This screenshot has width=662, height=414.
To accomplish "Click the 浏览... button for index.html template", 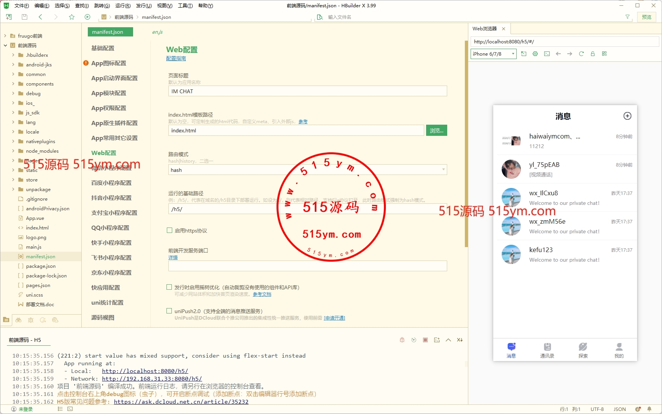I will [436, 130].
